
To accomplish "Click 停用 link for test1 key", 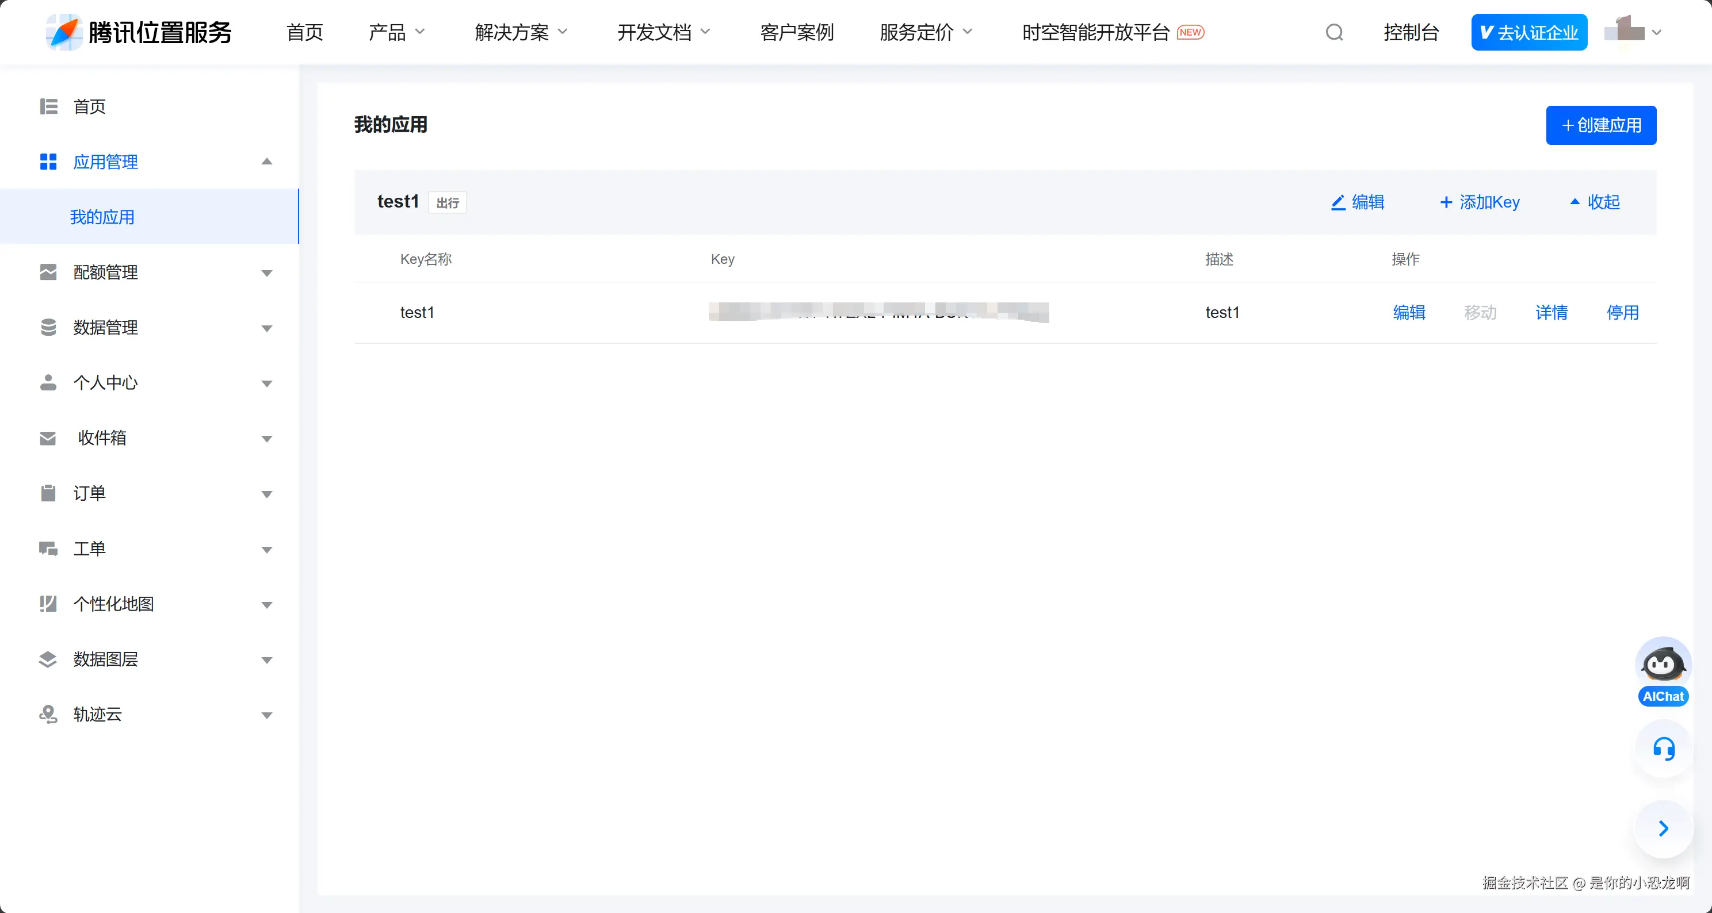I will click(x=1622, y=312).
